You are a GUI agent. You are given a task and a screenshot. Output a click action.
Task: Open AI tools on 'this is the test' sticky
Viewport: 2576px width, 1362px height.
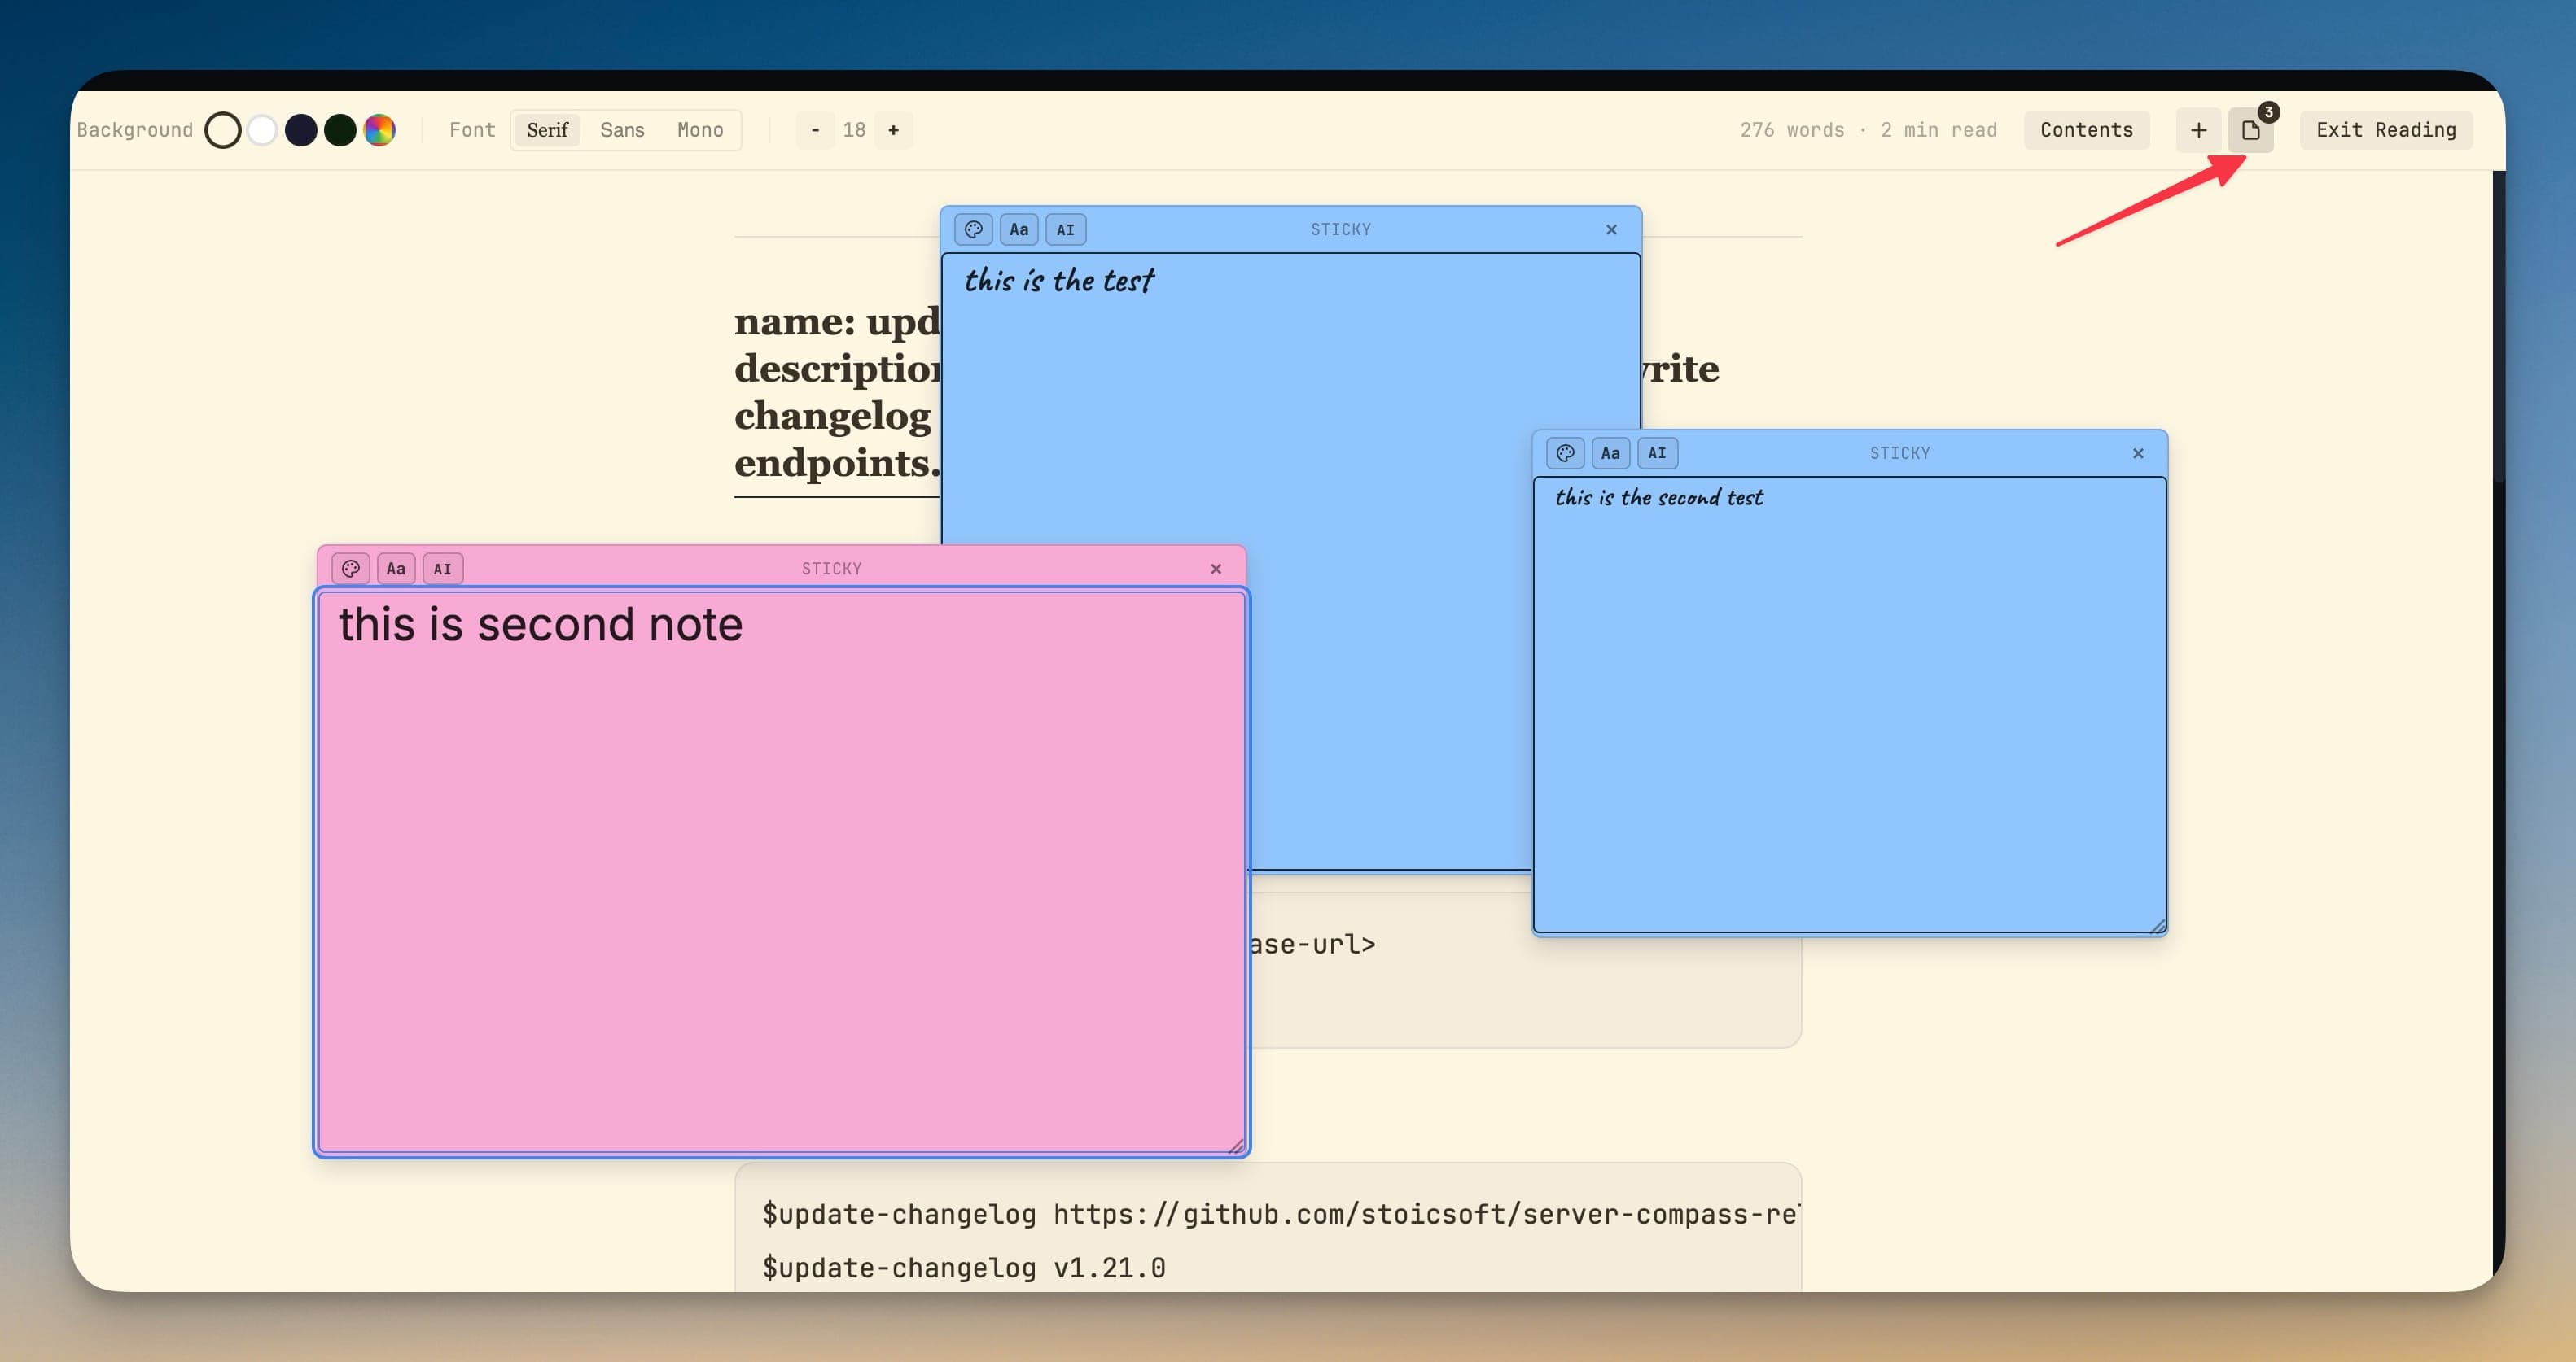[x=1065, y=229]
